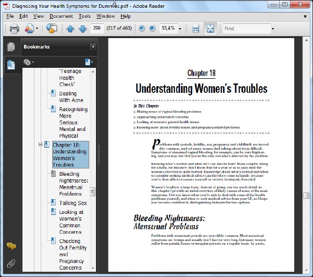Viewport: 313px width, 277px height.
Task: Click the Start Meeting globe icon
Action: pos(52,28)
